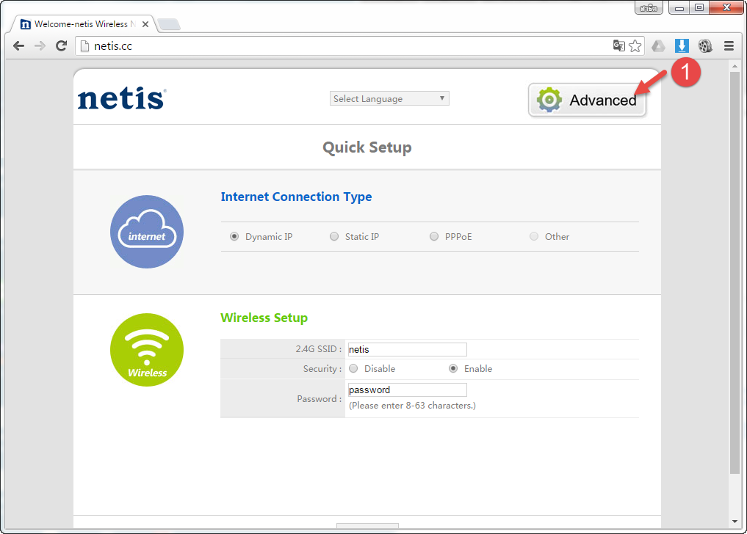Click the Chrome user profile button
This screenshot has height=534, width=747.
point(649,7)
